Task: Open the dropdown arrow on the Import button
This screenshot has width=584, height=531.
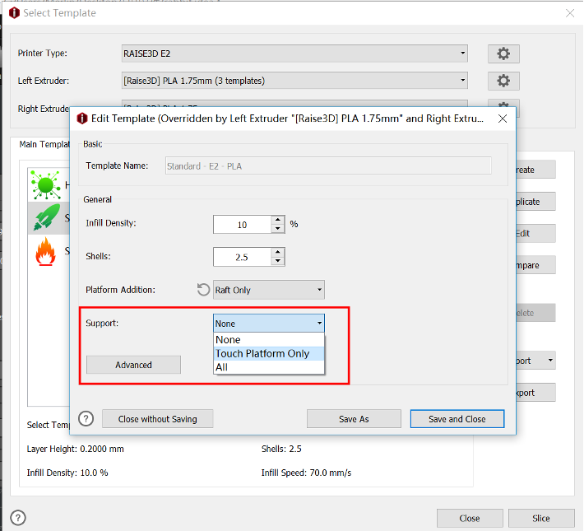Action: 550,361
